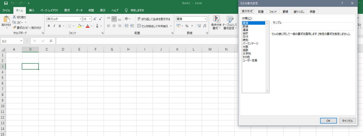Click the Align Right icon

pyautogui.click(x=119, y=26)
